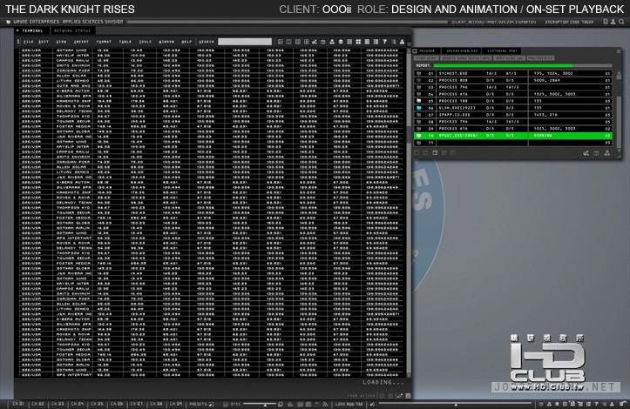Click scanner window menu icon at top-right corner
630x409 pixels.
619,51
